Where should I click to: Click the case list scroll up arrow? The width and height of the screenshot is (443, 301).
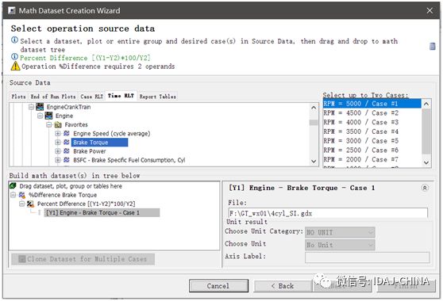(426, 104)
